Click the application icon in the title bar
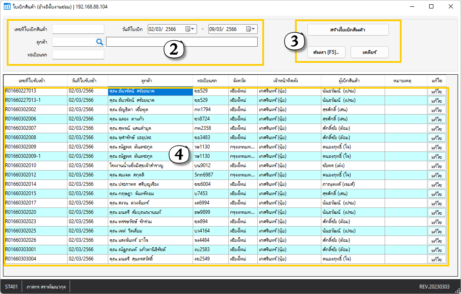Image resolution: width=461 pixels, height=294 pixels. click(7, 7)
